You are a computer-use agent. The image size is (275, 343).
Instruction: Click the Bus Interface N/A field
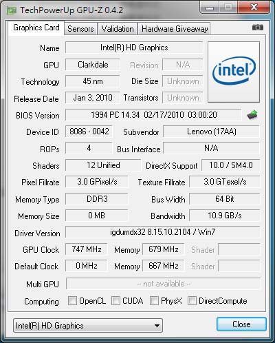(x=211, y=148)
